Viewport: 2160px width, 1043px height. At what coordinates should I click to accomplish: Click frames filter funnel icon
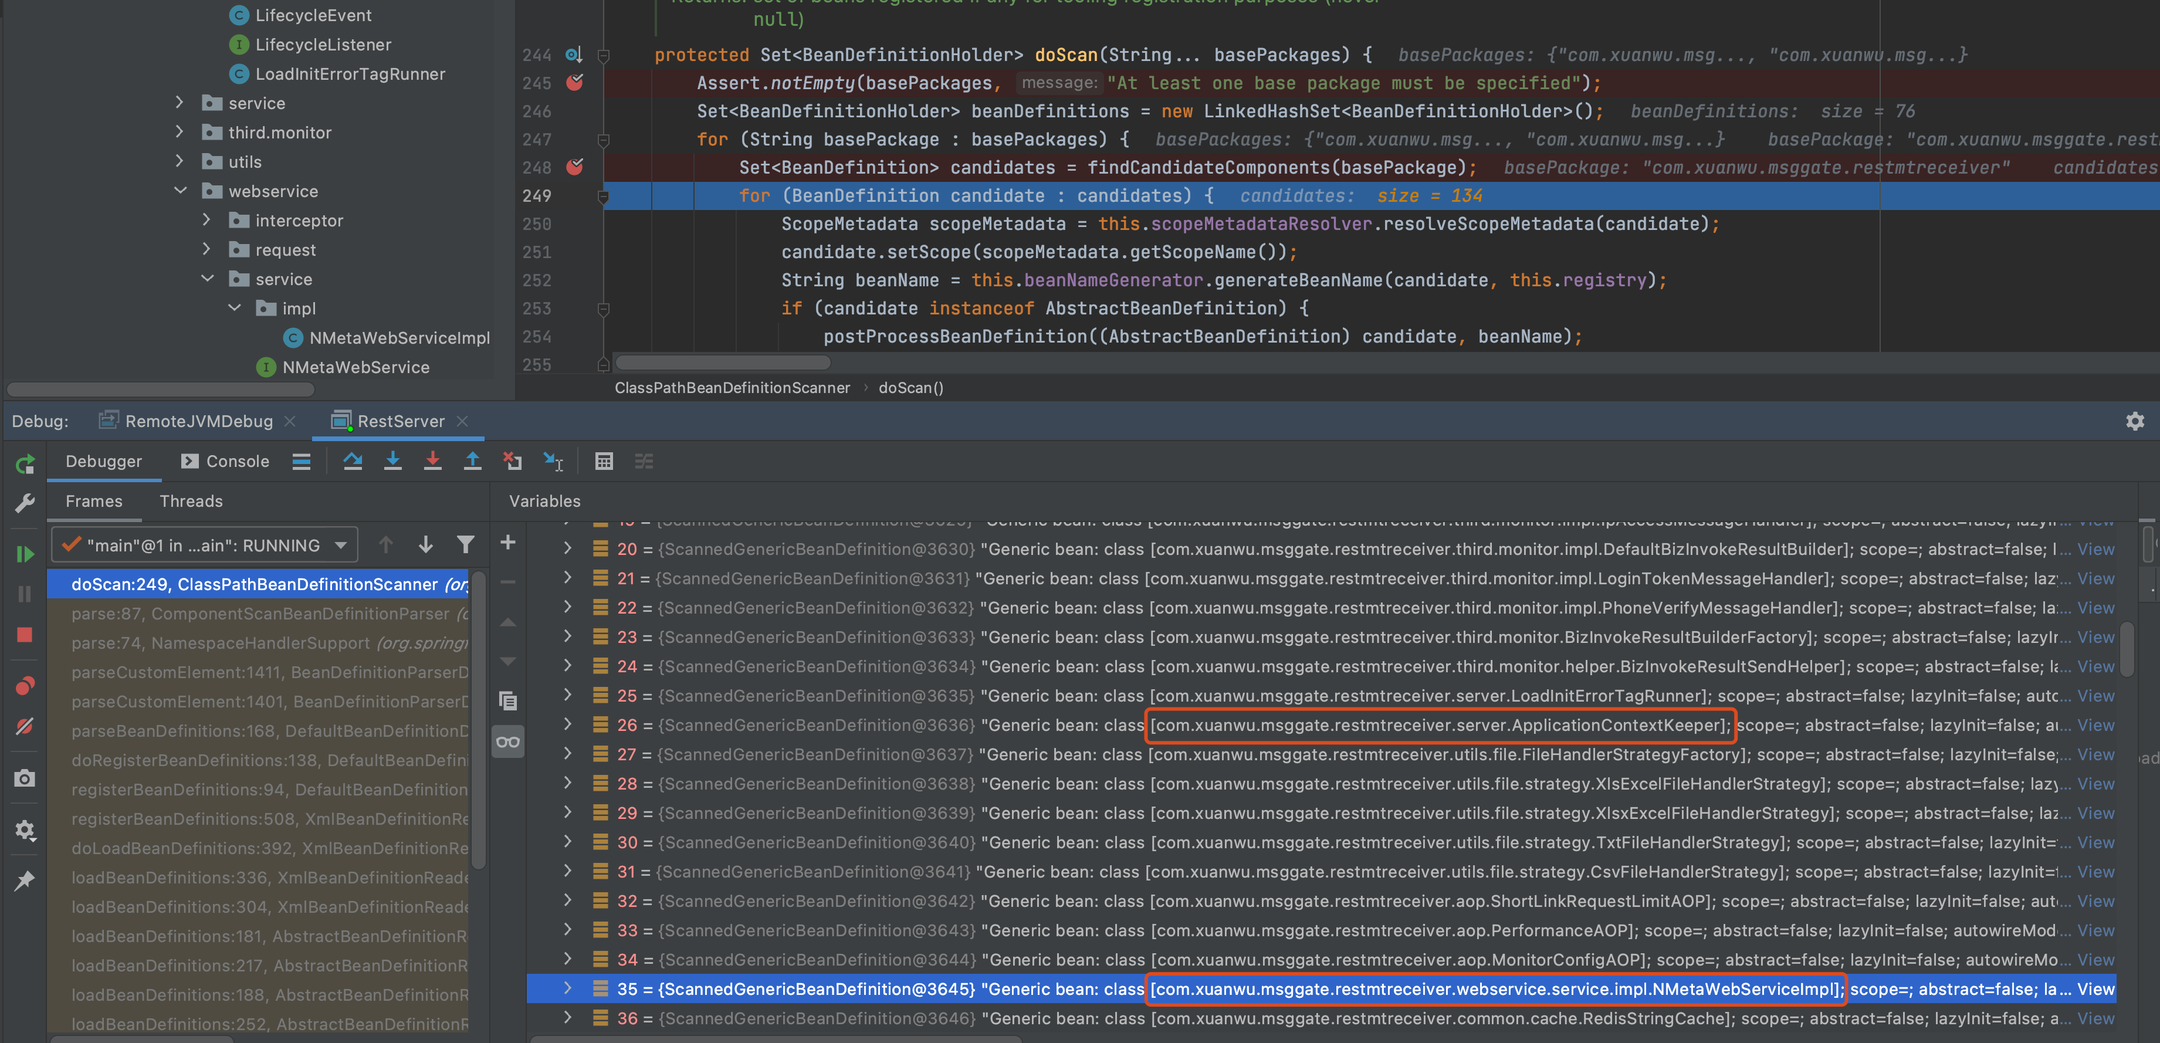click(x=465, y=545)
